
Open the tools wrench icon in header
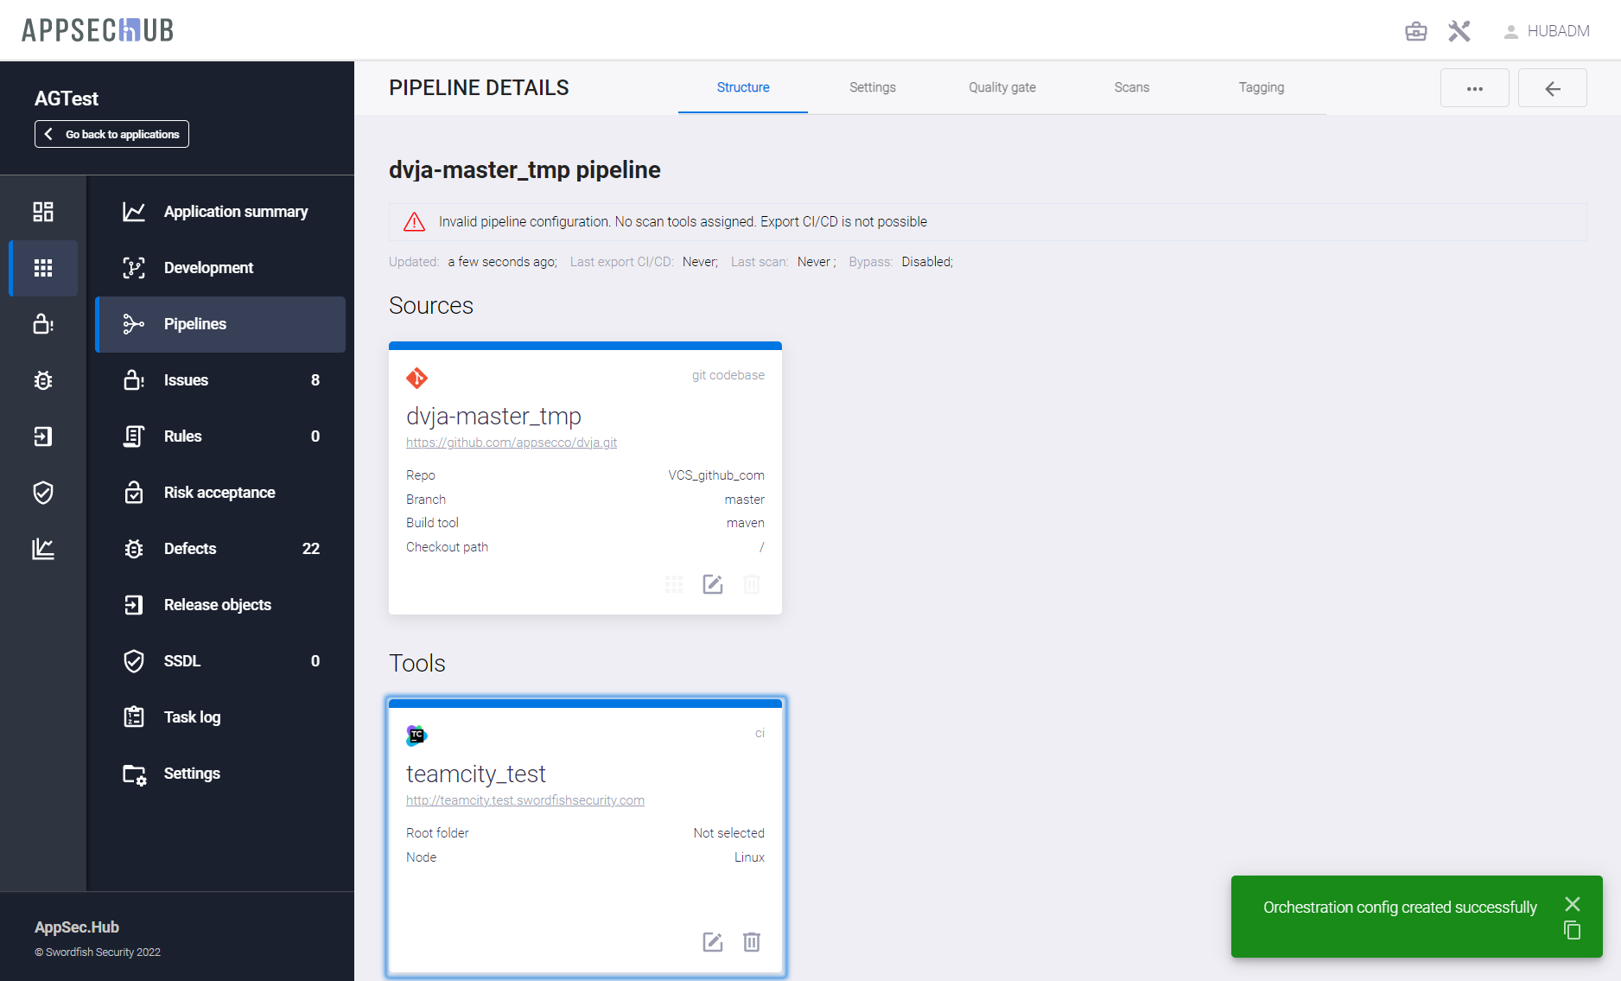(x=1459, y=32)
